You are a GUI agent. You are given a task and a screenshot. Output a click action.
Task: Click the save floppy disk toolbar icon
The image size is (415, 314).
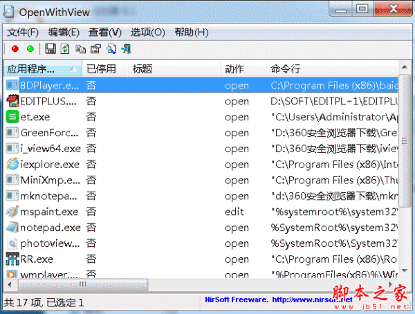click(x=50, y=49)
